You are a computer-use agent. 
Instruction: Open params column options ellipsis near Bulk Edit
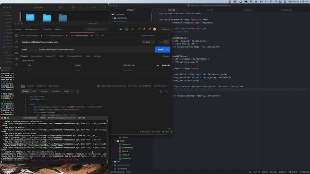[158, 65]
